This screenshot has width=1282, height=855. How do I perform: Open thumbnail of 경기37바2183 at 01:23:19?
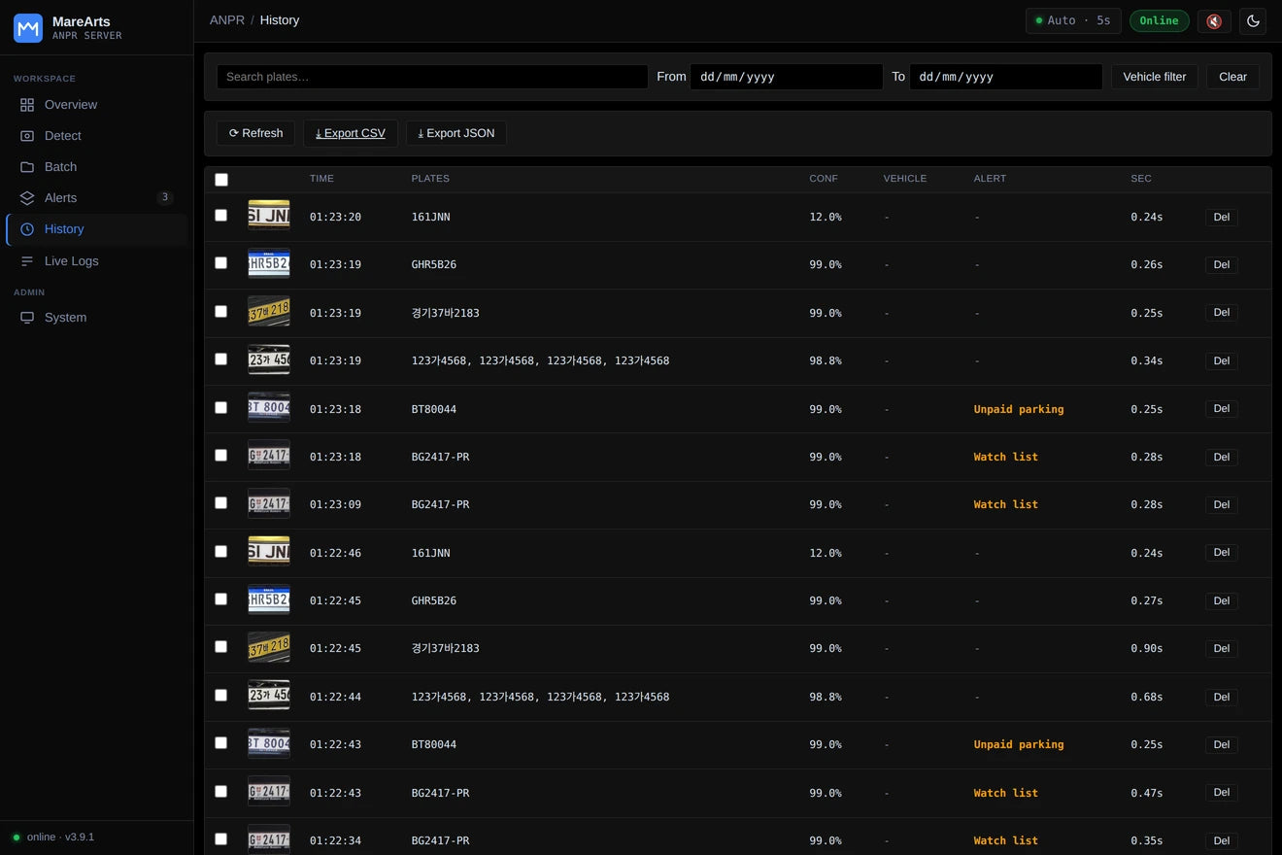coord(269,312)
